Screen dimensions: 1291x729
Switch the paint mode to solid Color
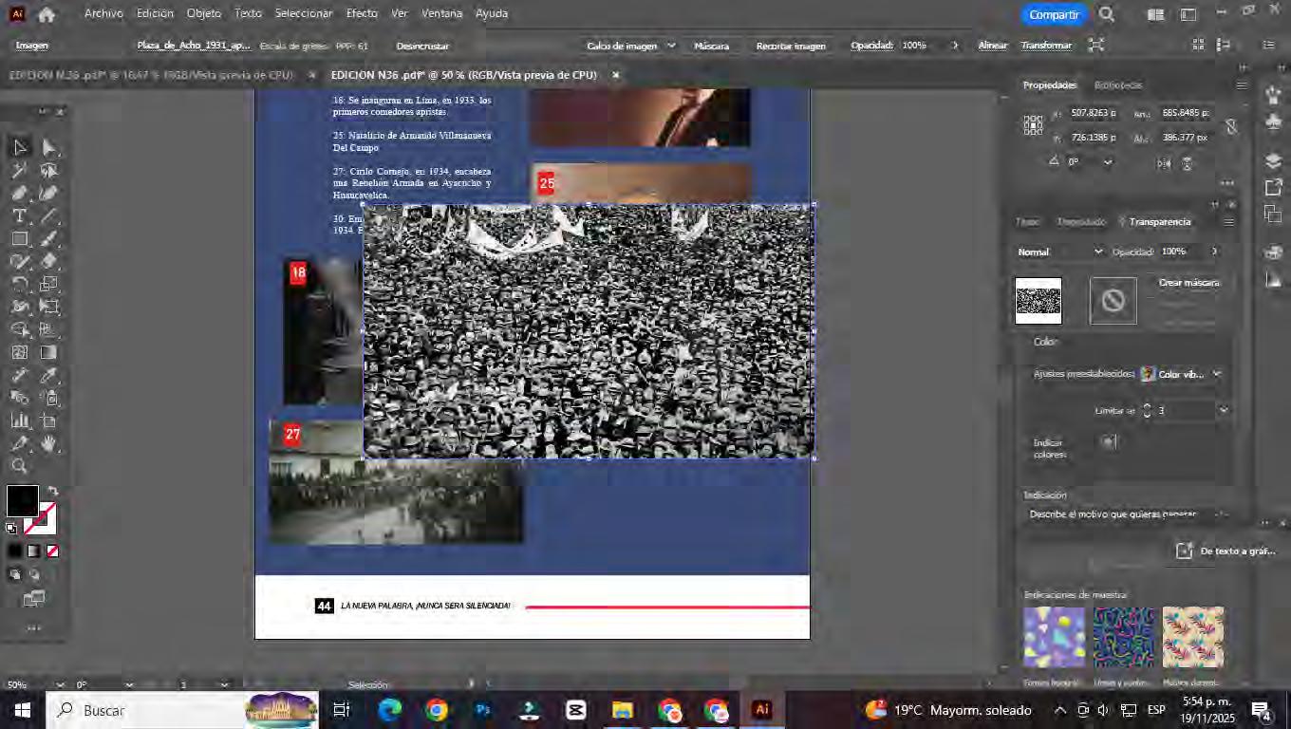(15, 551)
